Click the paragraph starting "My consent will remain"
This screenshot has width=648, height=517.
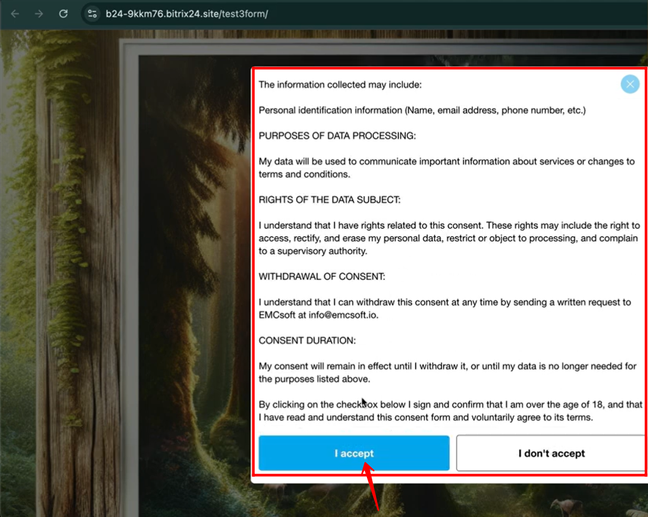[448, 372]
